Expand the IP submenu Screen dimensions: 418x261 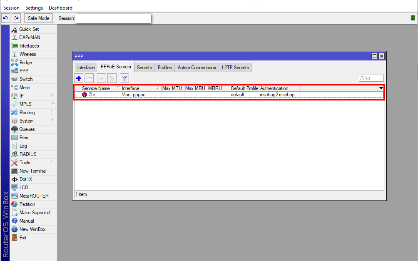(x=22, y=96)
